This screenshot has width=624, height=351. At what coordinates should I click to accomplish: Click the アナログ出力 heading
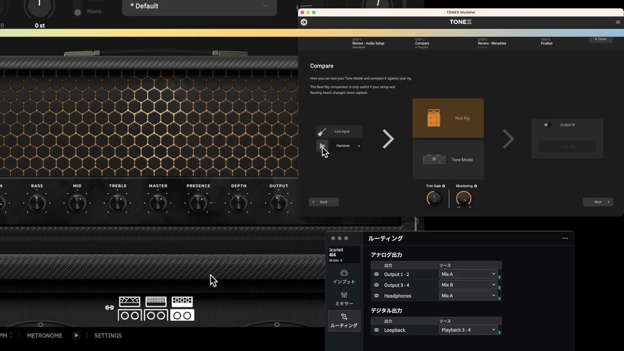[x=386, y=255]
